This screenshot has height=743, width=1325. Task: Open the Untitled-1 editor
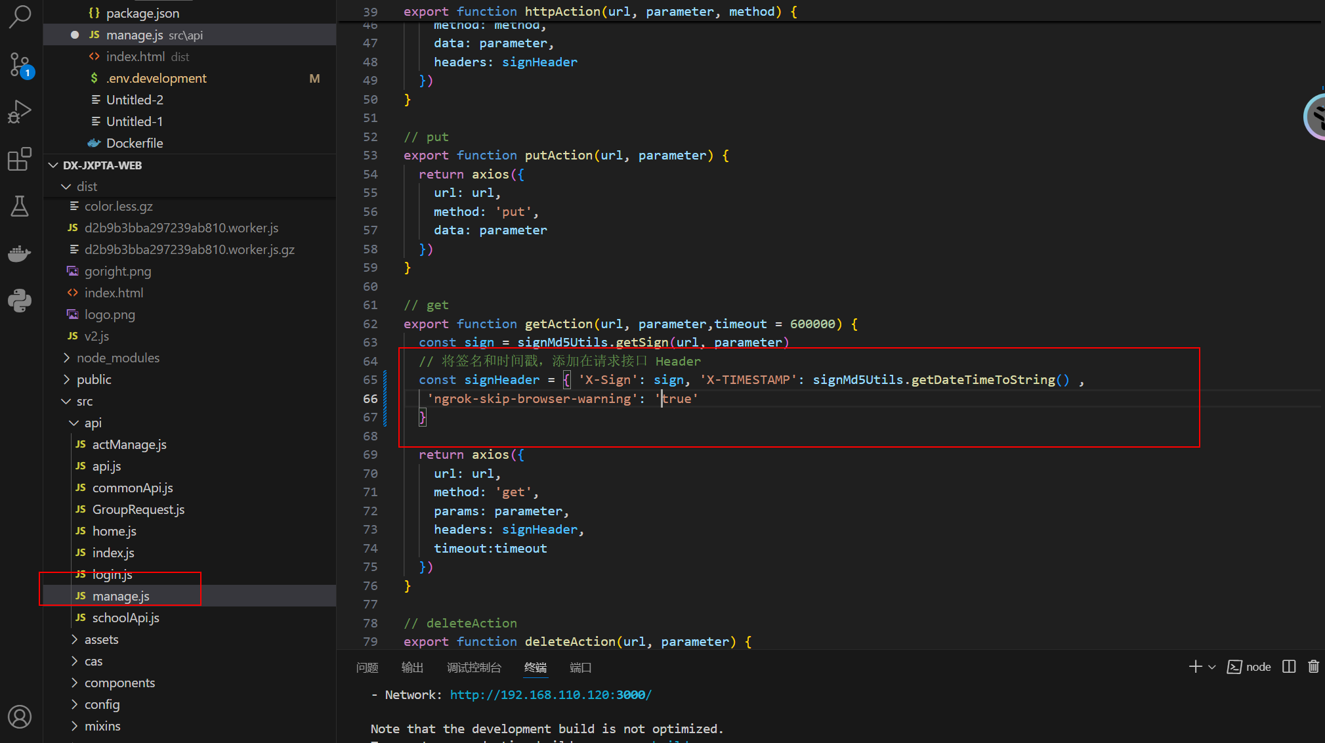190,121
